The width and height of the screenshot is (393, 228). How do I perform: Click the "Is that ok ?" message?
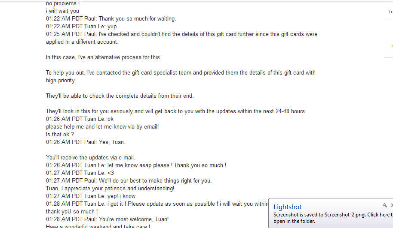60,135
